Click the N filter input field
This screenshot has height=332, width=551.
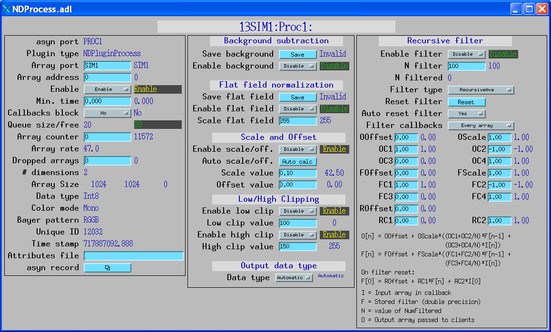click(x=466, y=66)
